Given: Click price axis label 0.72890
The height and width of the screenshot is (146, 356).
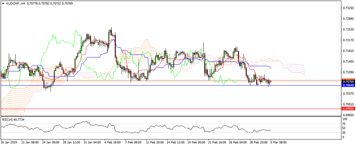Looking at the screenshot, I should tap(348, 18).
